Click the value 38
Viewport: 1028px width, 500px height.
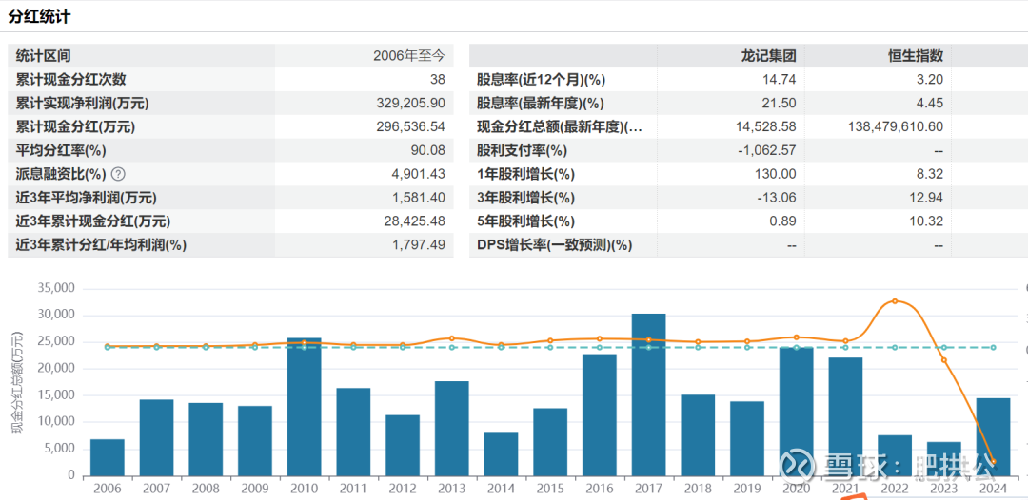[438, 79]
